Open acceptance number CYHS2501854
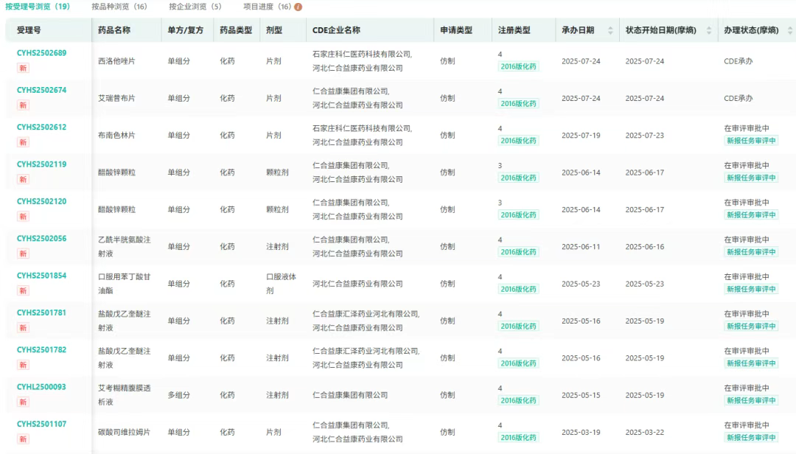 click(x=41, y=275)
